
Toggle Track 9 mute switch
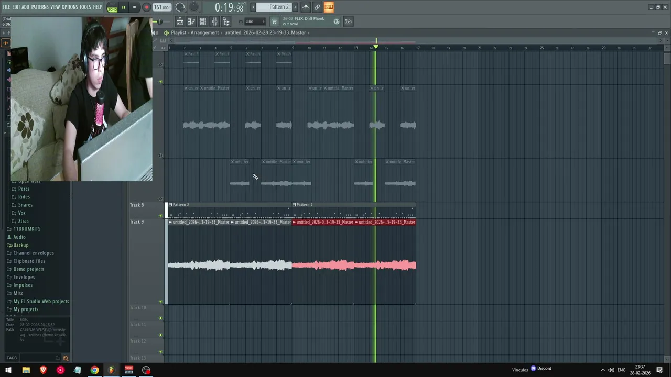[160, 302]
